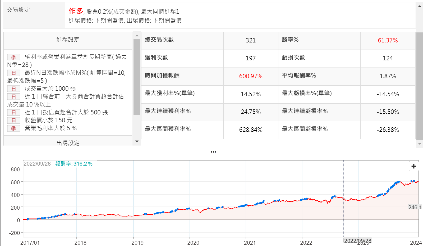This screenshot has width=423, height=246.
Task: Click the 季 badge next to 營業毛利率大於 5 %
Action: (13, 128)
